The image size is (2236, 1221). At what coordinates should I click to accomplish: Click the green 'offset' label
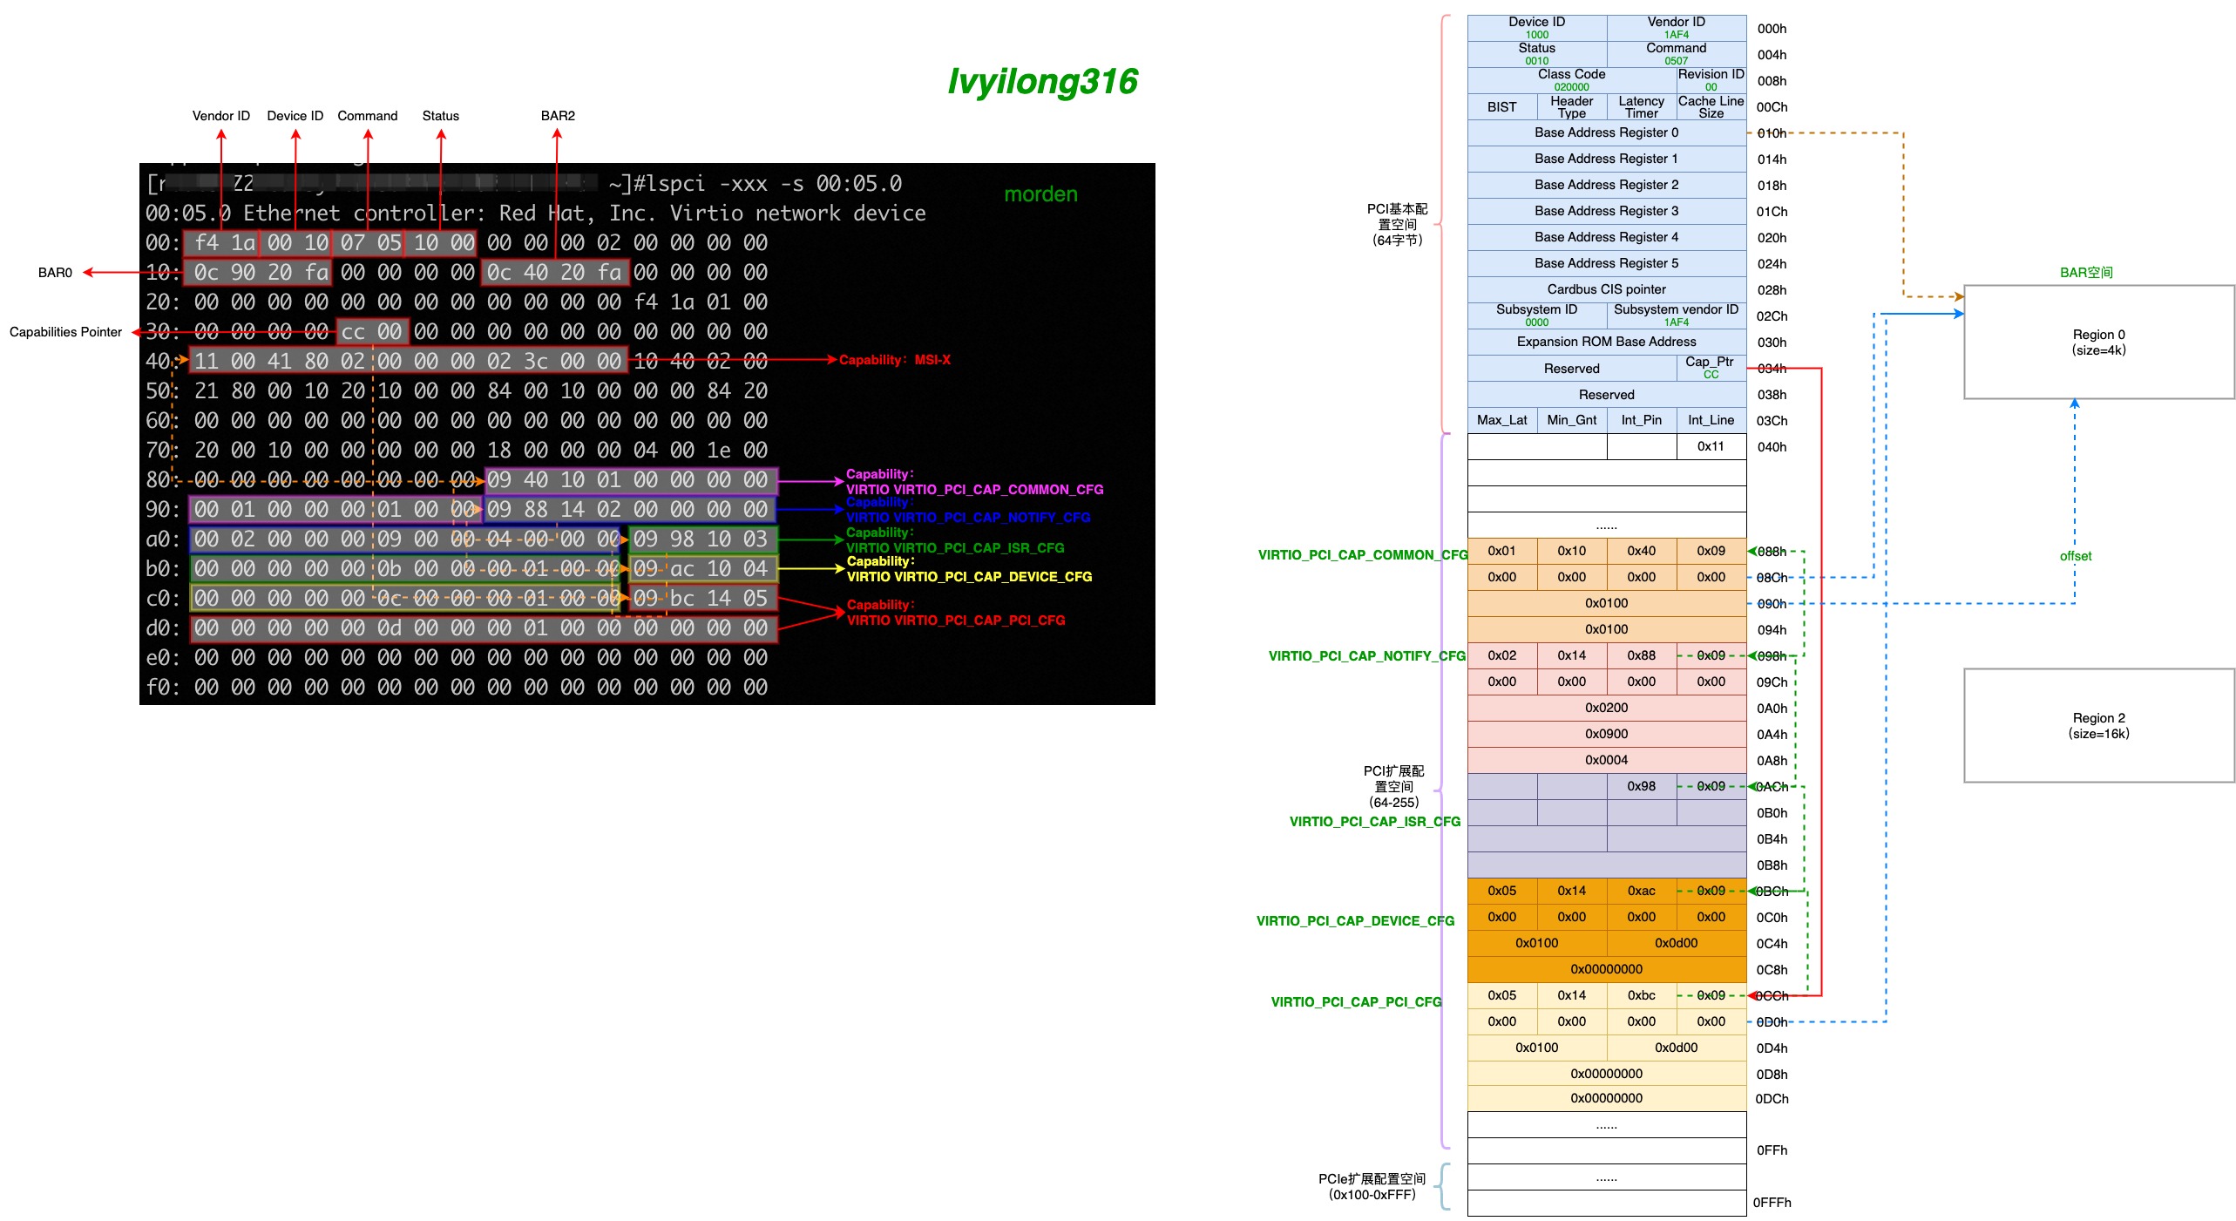tap(2075, 556)
